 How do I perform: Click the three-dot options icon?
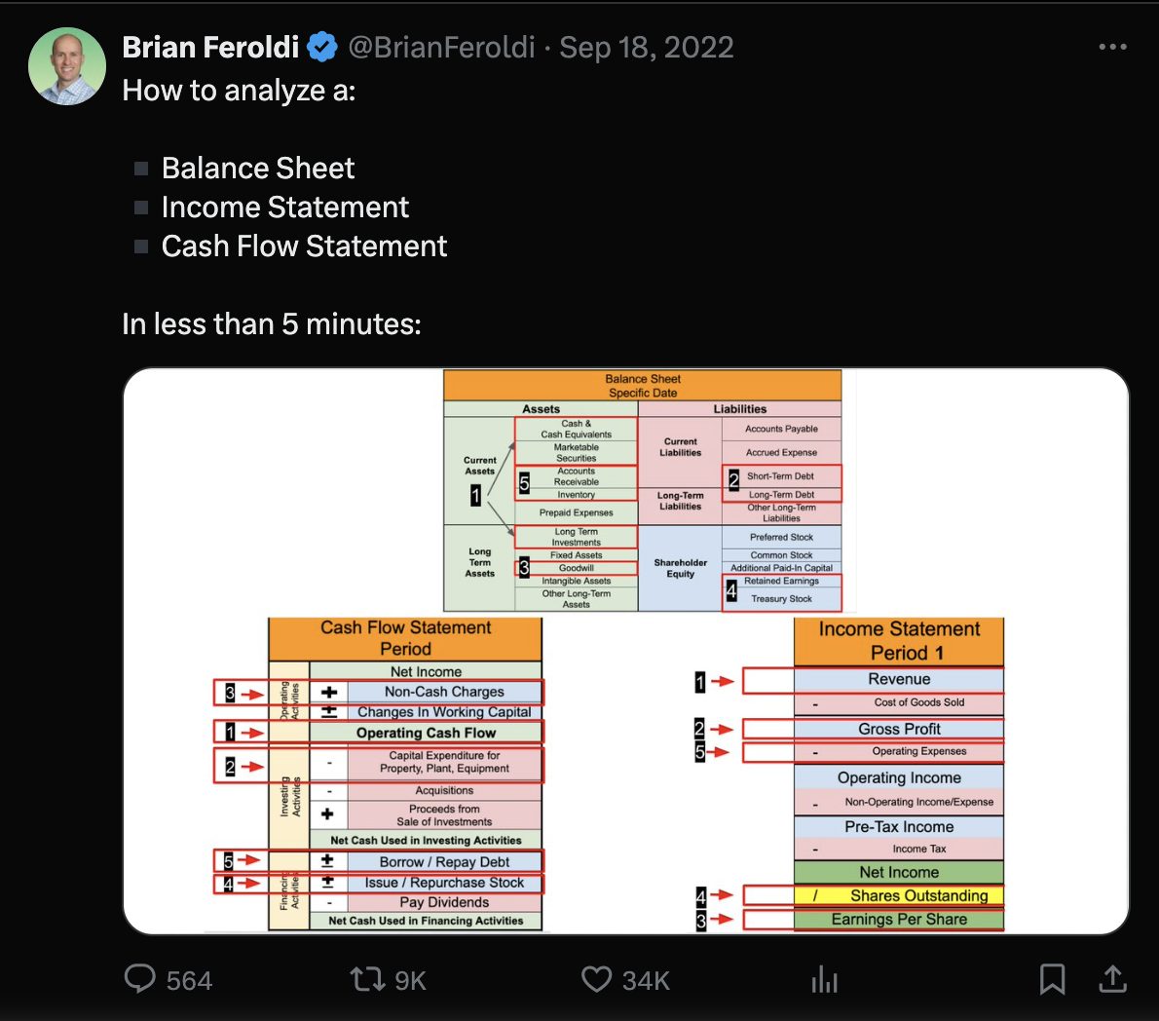(1113, 46)
